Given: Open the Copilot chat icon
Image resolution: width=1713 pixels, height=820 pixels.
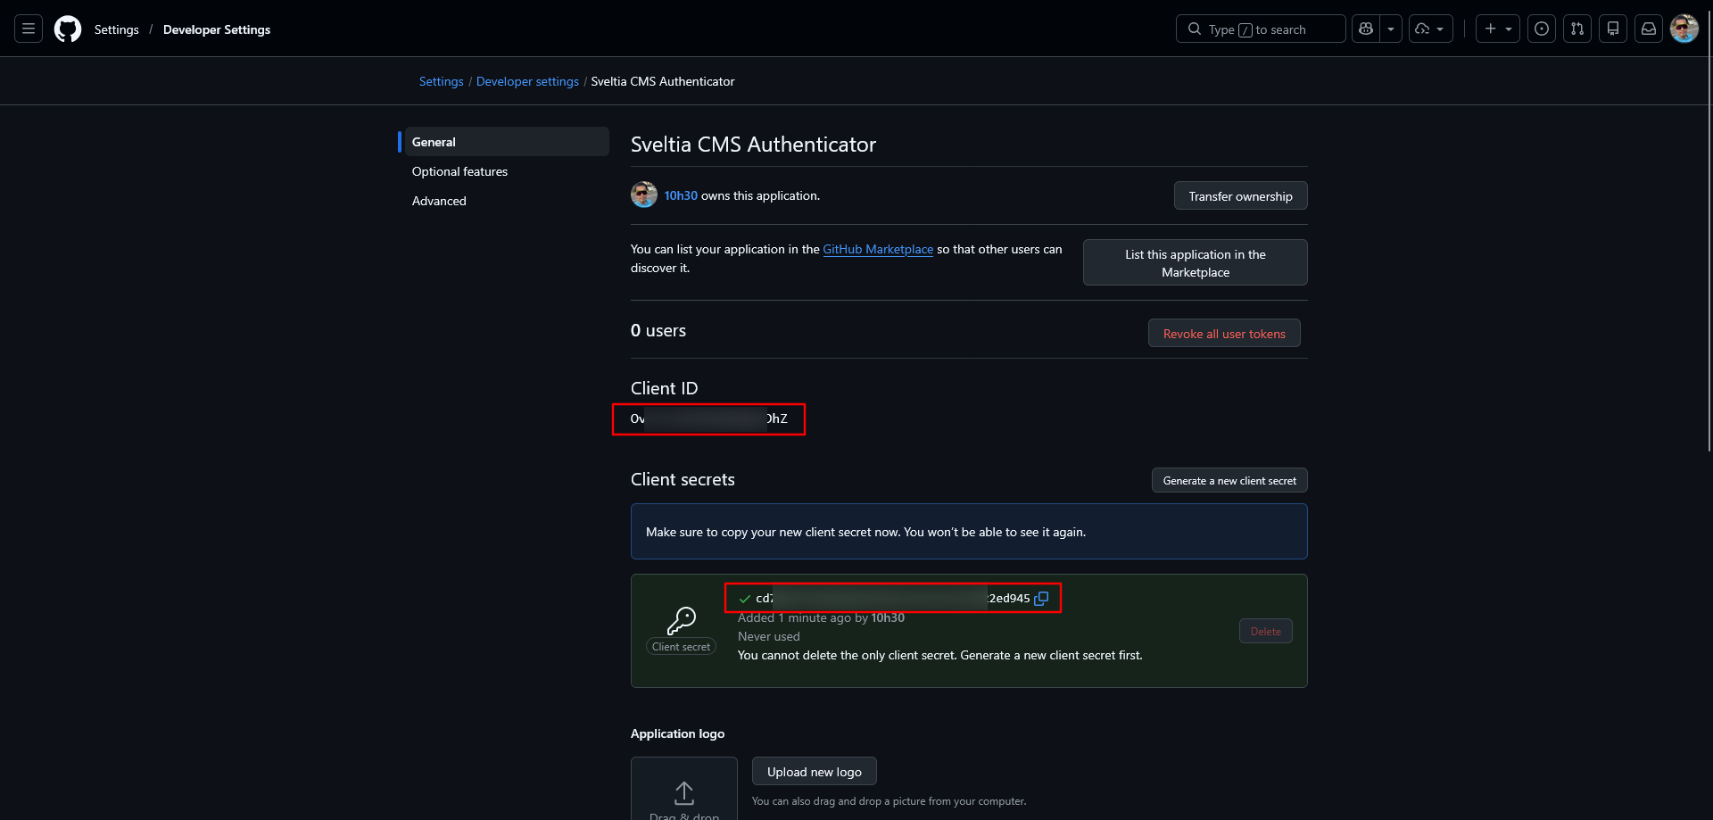Looking at the screenshot, I should (x=1366, y=29).
